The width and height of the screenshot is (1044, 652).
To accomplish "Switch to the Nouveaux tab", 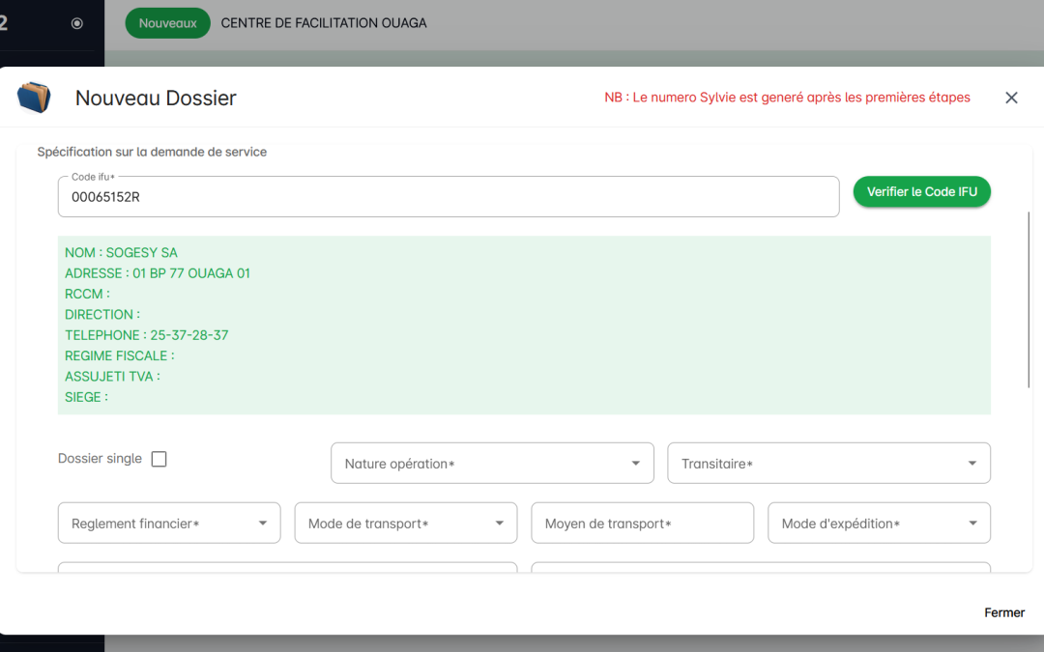I will (x=167, y=23).
